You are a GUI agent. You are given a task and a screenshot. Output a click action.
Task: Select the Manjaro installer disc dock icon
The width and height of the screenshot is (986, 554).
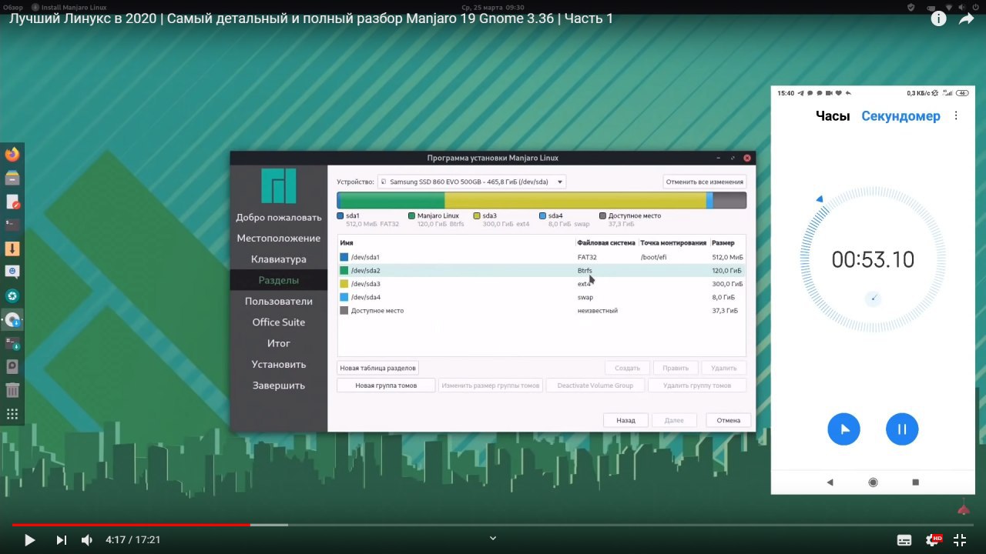coord(12,319)
